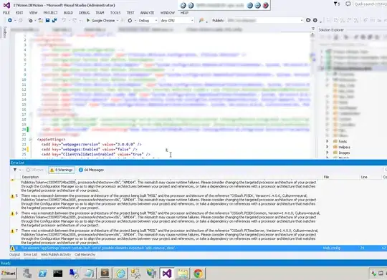Collapse the appSettings section in editor

31,140
